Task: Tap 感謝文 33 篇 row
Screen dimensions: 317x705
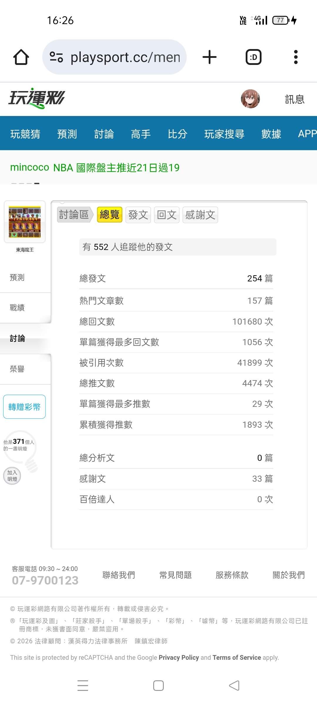Action: click(x=176, y=479)
